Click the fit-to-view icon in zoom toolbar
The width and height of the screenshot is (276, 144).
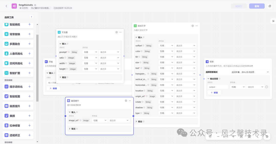tap(241, 137)
